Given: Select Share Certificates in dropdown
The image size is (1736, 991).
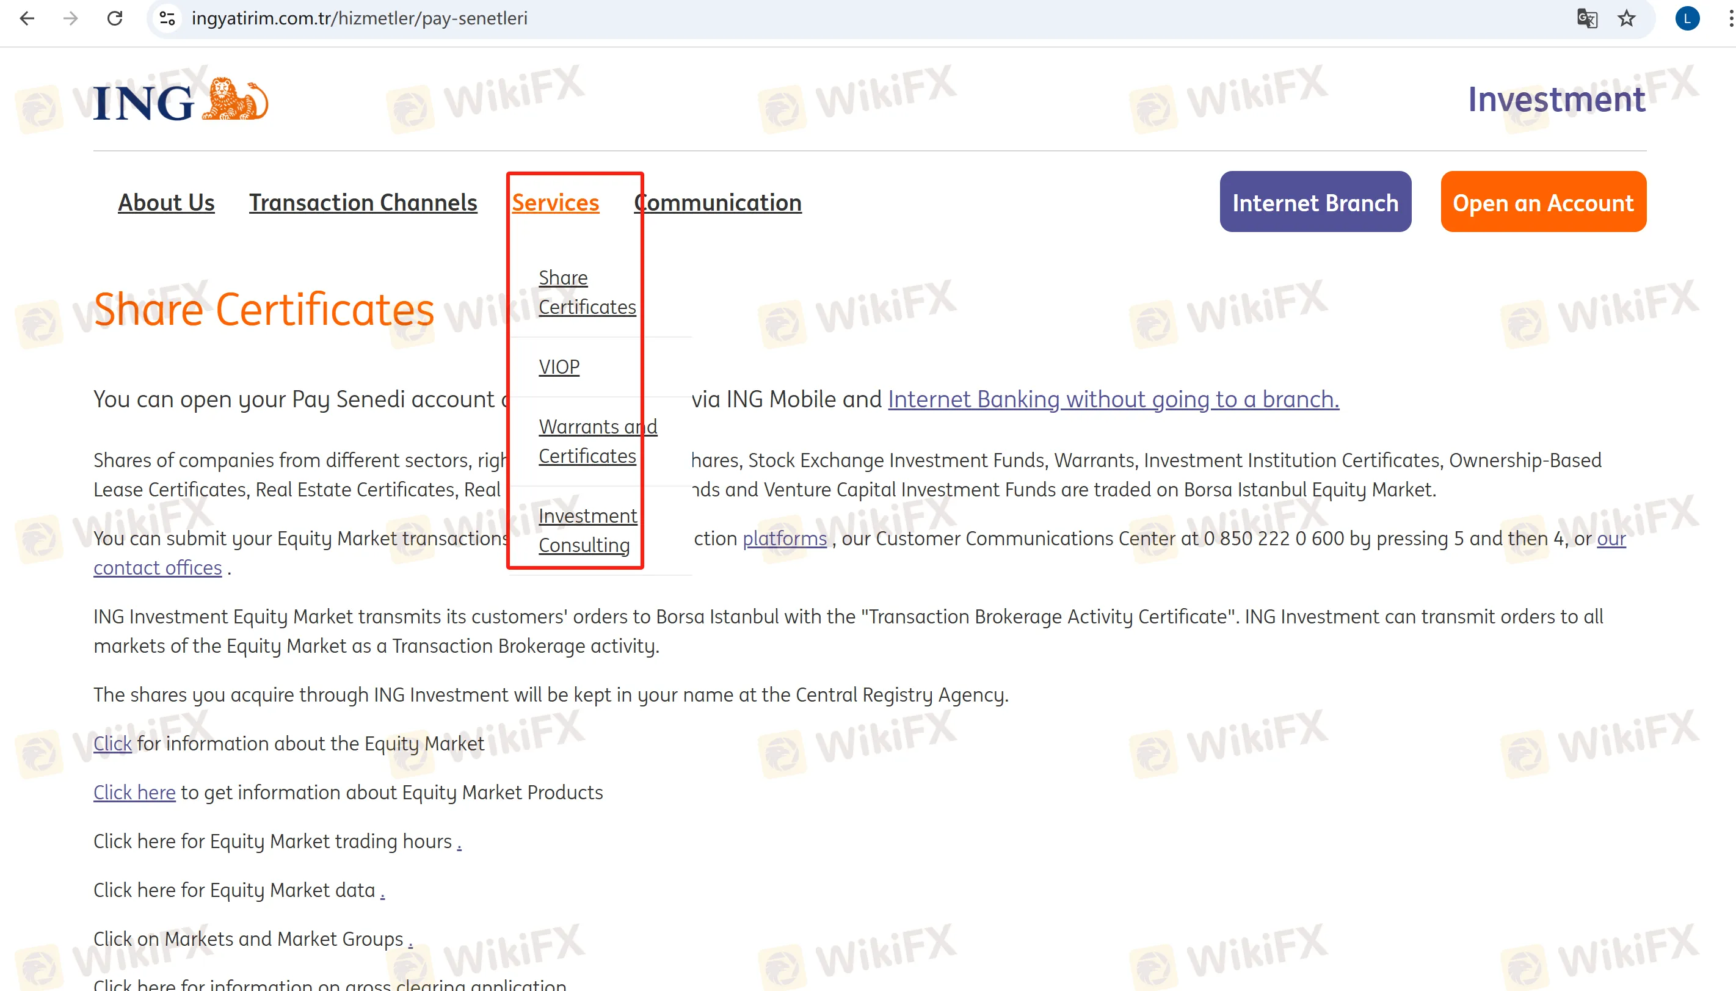Looking at the screenshot, I should coord(587,292).
